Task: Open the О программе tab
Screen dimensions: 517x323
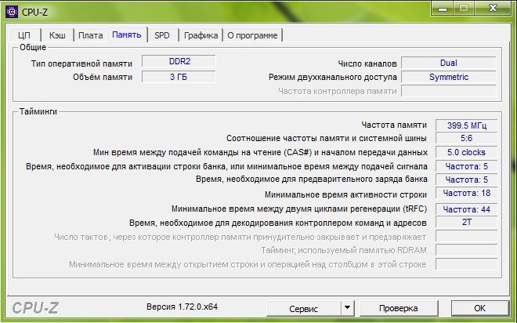Action: [x=252, y=35]
